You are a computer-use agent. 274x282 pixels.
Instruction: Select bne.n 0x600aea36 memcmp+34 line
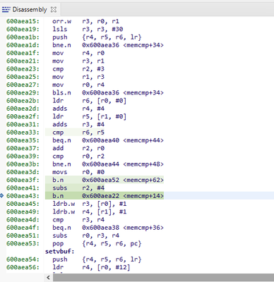108,45
